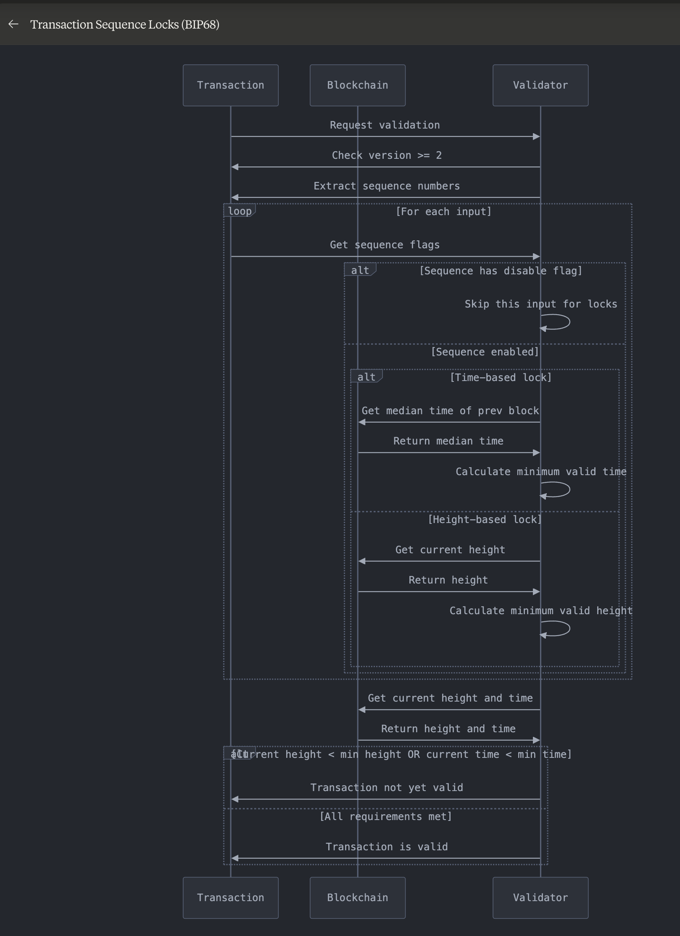Click the bottom Validator participant box
The height and width of the screenshot is (936, 680).
point(540,898)
